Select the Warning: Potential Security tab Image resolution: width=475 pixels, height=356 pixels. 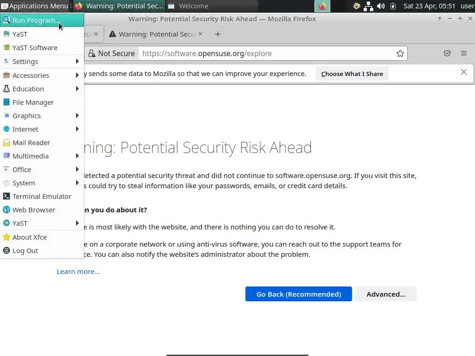tap(156, 34)
